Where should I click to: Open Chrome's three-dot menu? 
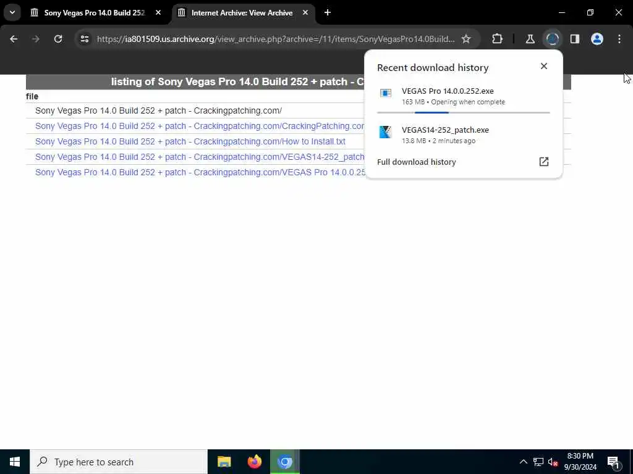pyautogui.click(x=619, y=39)
